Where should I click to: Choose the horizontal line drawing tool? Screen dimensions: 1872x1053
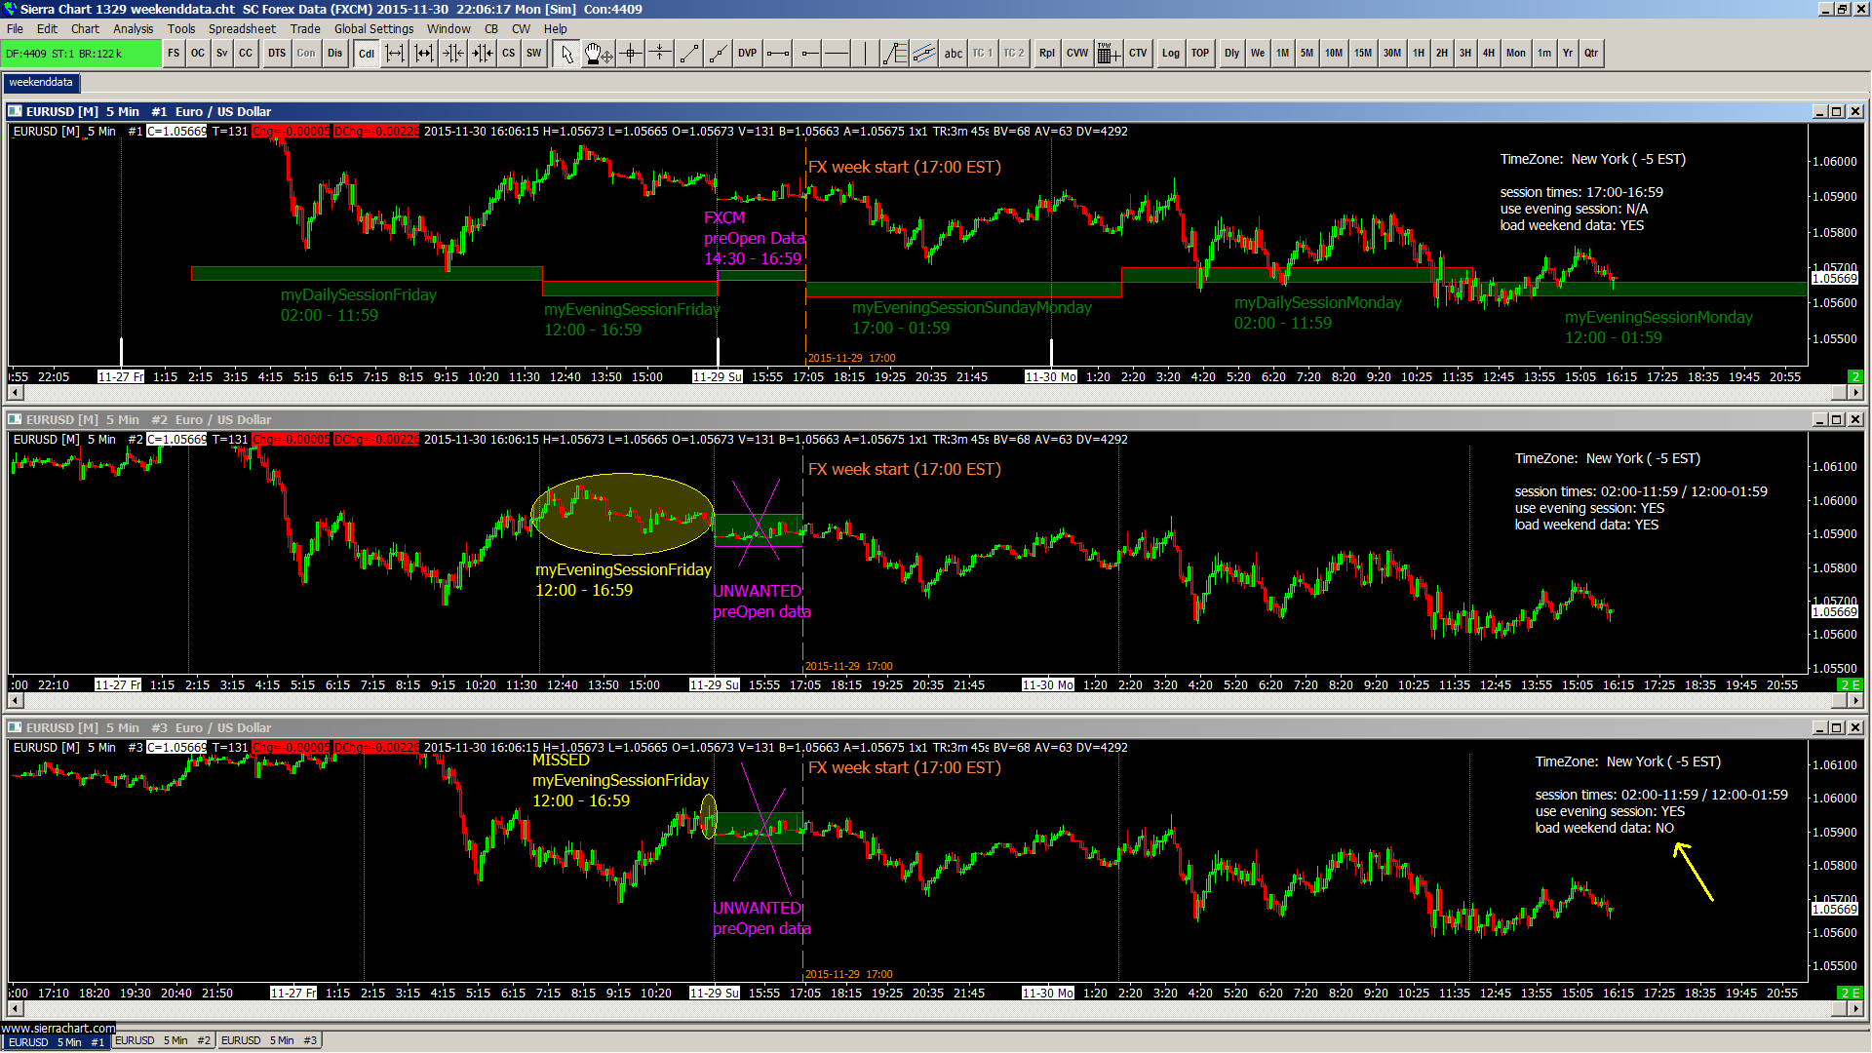coord(837,54)
